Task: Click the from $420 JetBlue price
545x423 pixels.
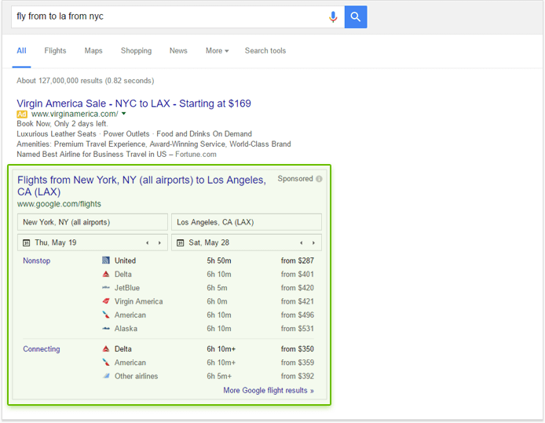Action: 298,287
